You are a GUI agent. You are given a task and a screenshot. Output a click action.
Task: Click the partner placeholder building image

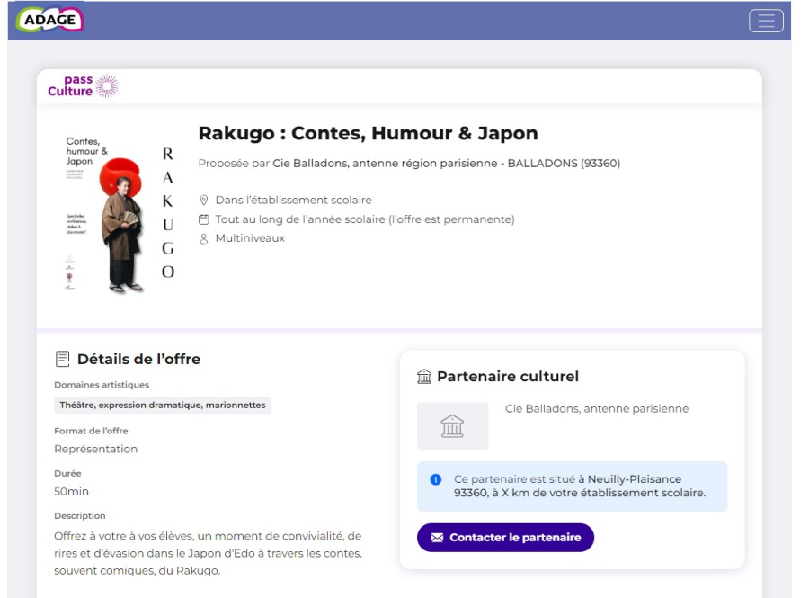452,426
